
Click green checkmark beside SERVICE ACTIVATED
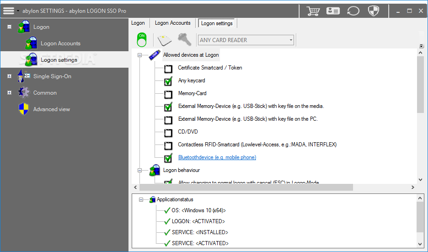point(167,243)
